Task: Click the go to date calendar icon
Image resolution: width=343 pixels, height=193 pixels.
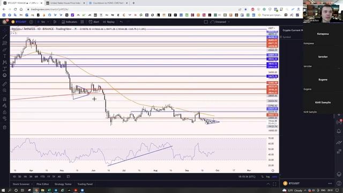Action: tap(68, 176)
